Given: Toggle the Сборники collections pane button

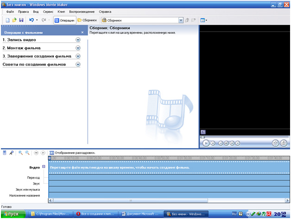Looking at the screenshot, I should [87, 20].
